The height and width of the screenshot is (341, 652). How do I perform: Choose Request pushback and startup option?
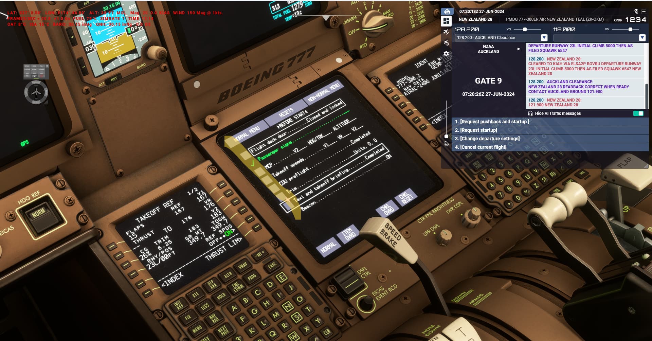(x=550, y=122)
